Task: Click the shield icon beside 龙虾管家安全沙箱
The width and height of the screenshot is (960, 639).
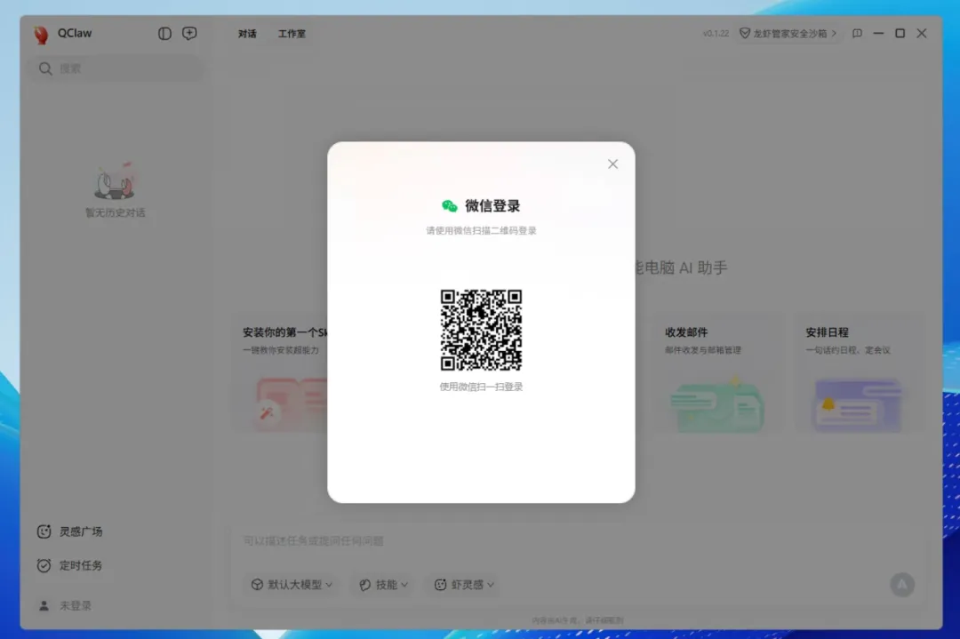Action: click(x=745, y=34)
